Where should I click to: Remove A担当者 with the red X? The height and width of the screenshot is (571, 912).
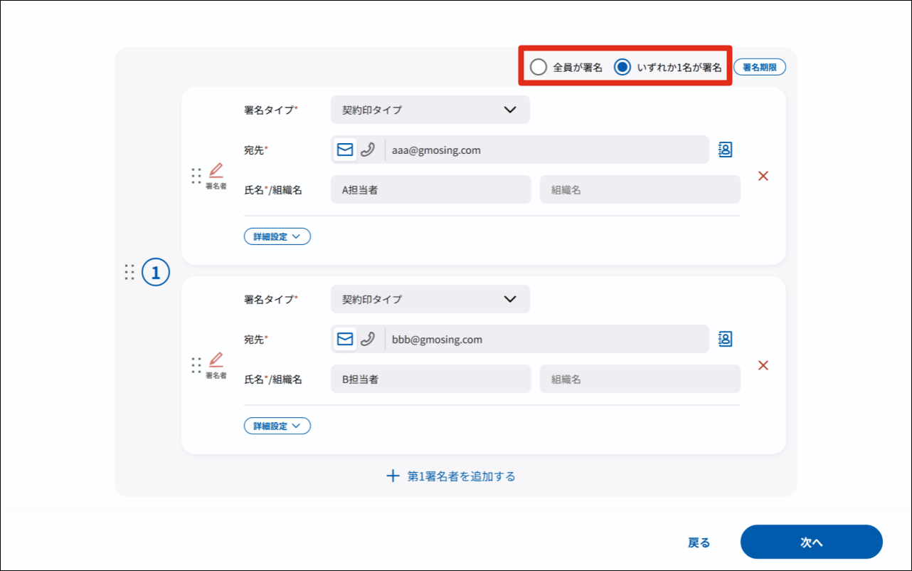763,176
